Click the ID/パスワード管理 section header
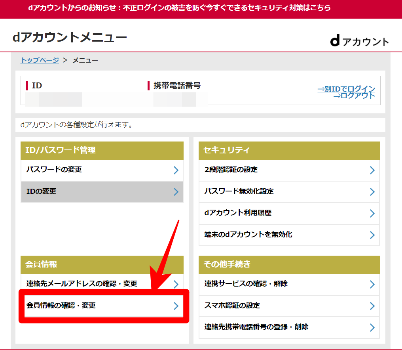Viewport: 402px width, 350px height. point(102,151)
